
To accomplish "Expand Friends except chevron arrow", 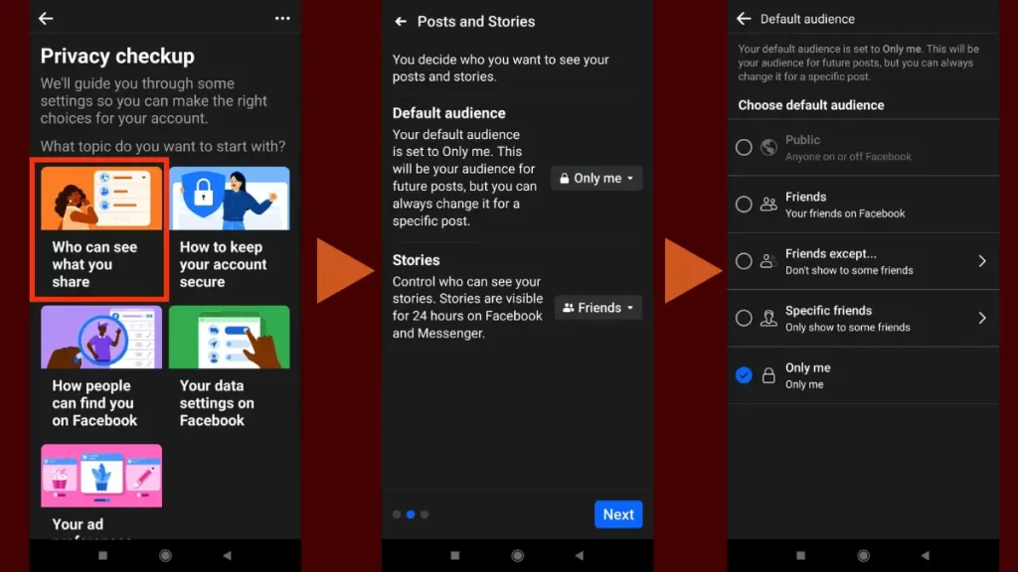I will pyautogui.click(x=981, y=261).
